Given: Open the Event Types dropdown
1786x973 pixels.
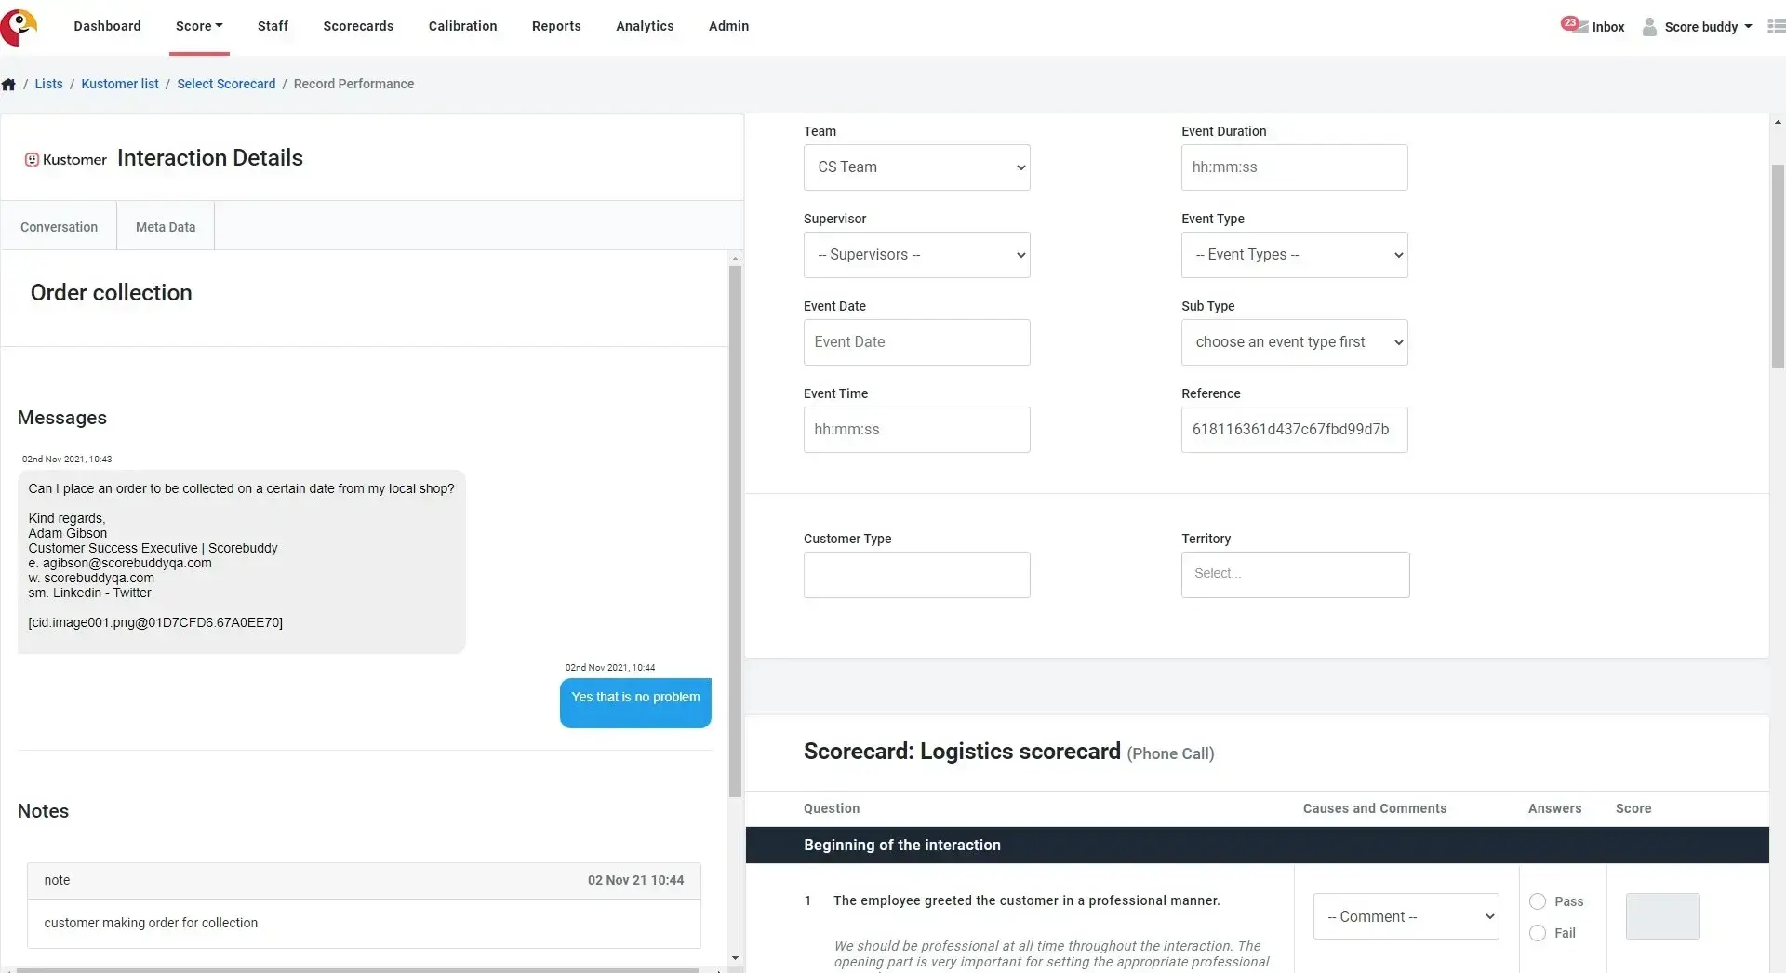Looking at the screenshot, I should click(1294, 255).
